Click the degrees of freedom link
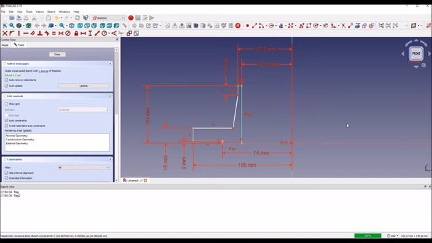This screenshot has width=432, height=243. (x=43, y=71)
